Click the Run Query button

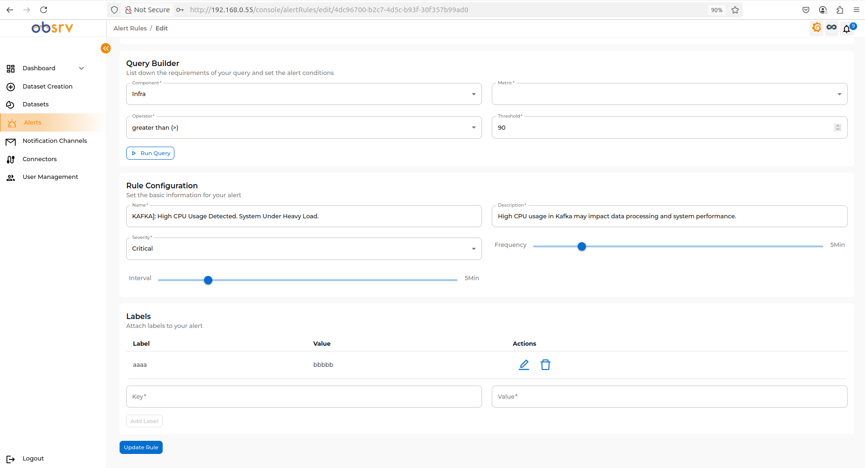tap(150, 153)
